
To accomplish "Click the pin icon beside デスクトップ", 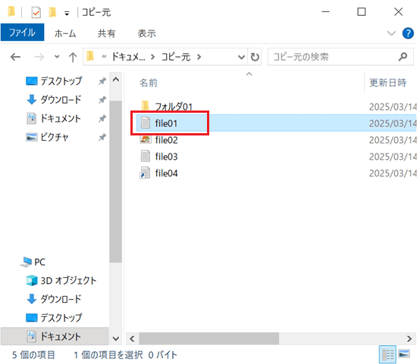I will pyautogui.click(x=102, y=81).
